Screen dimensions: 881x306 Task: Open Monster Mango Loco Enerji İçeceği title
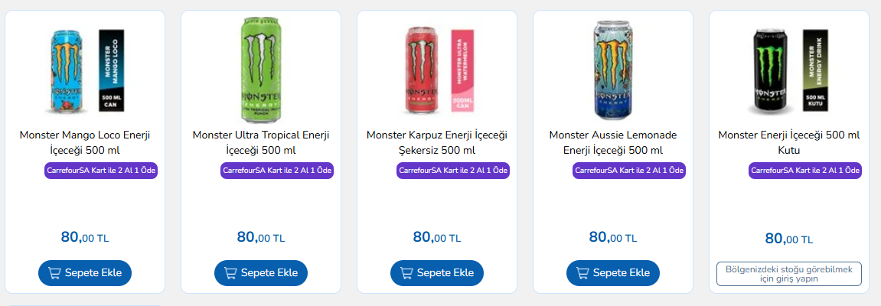[x=85, y=142]
